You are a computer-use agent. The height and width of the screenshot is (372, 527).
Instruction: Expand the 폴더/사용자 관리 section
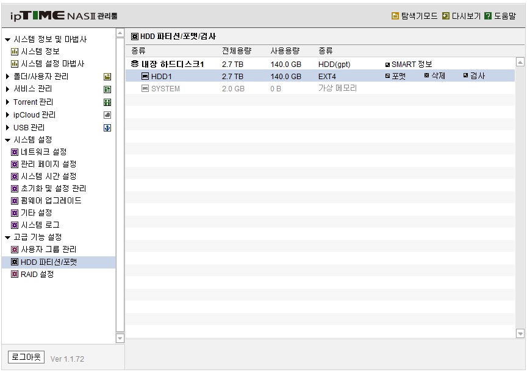tap(8, 77)
